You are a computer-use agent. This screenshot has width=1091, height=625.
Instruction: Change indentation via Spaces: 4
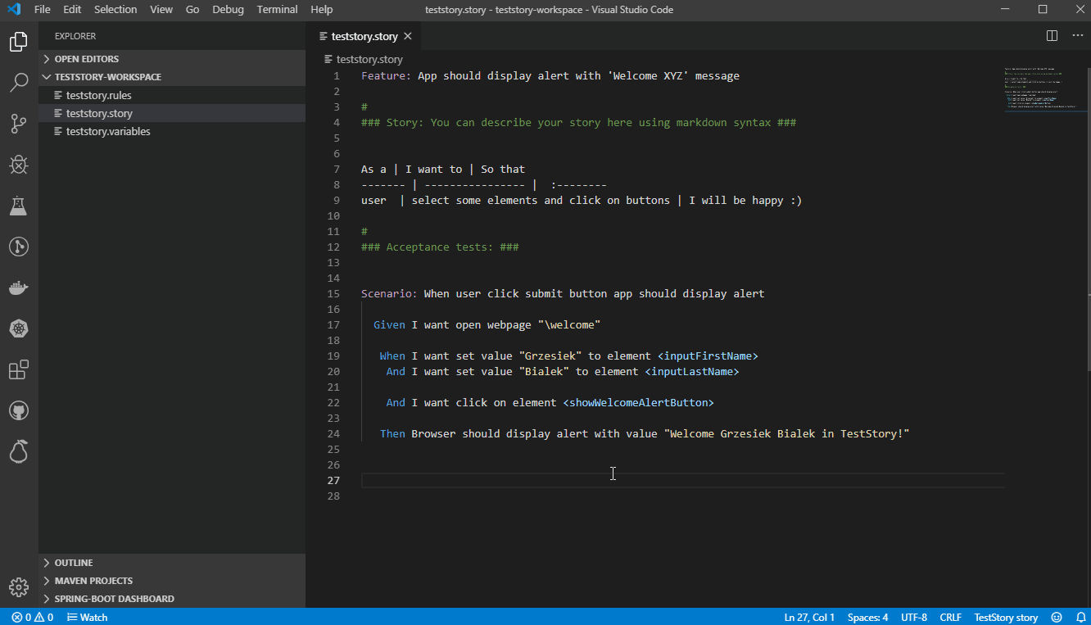tap(867, 617)
